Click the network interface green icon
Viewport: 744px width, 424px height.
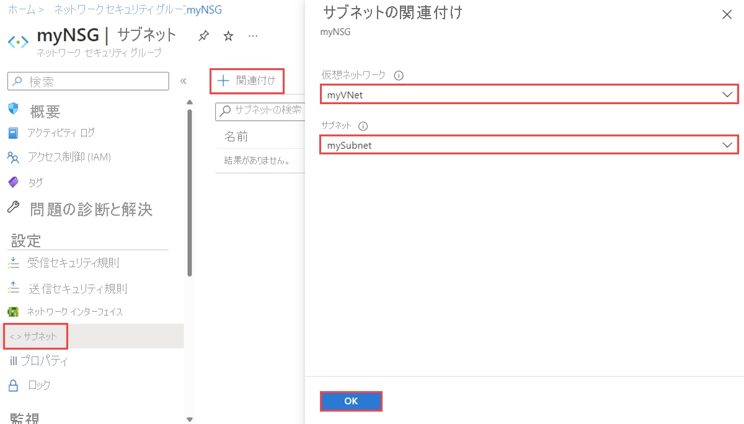(14, 311)
